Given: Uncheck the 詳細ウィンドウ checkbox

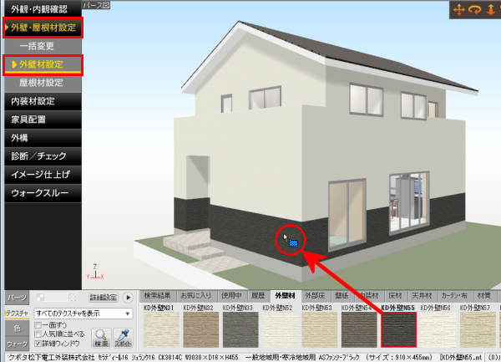Looking at the screenshot, I should pyautogui.click(x=38, y=344).
